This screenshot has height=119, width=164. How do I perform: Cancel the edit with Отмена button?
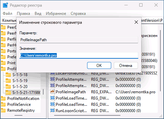[x=126, y=66]
